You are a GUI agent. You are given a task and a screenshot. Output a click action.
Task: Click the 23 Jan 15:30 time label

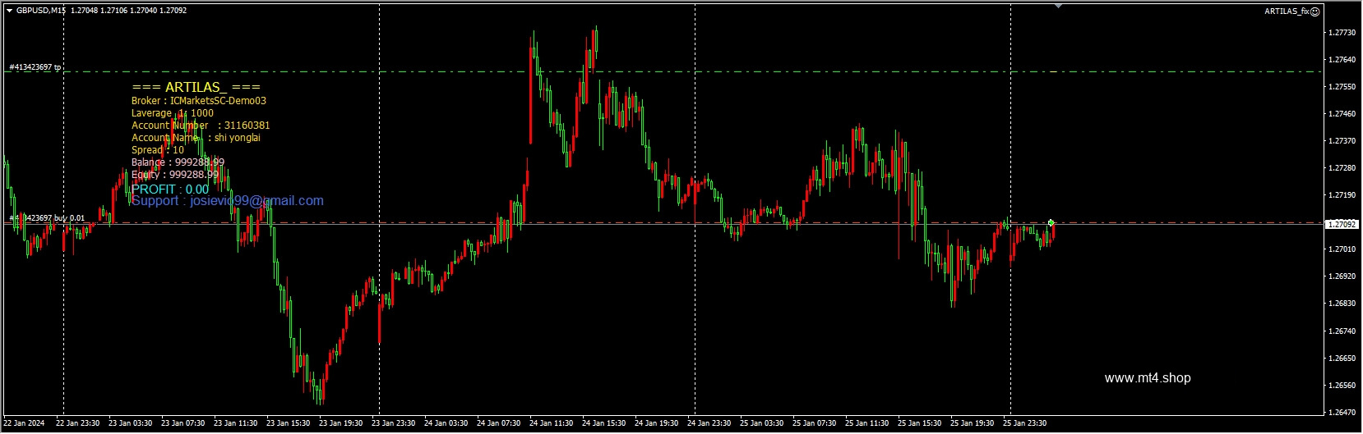coord(289,424)
